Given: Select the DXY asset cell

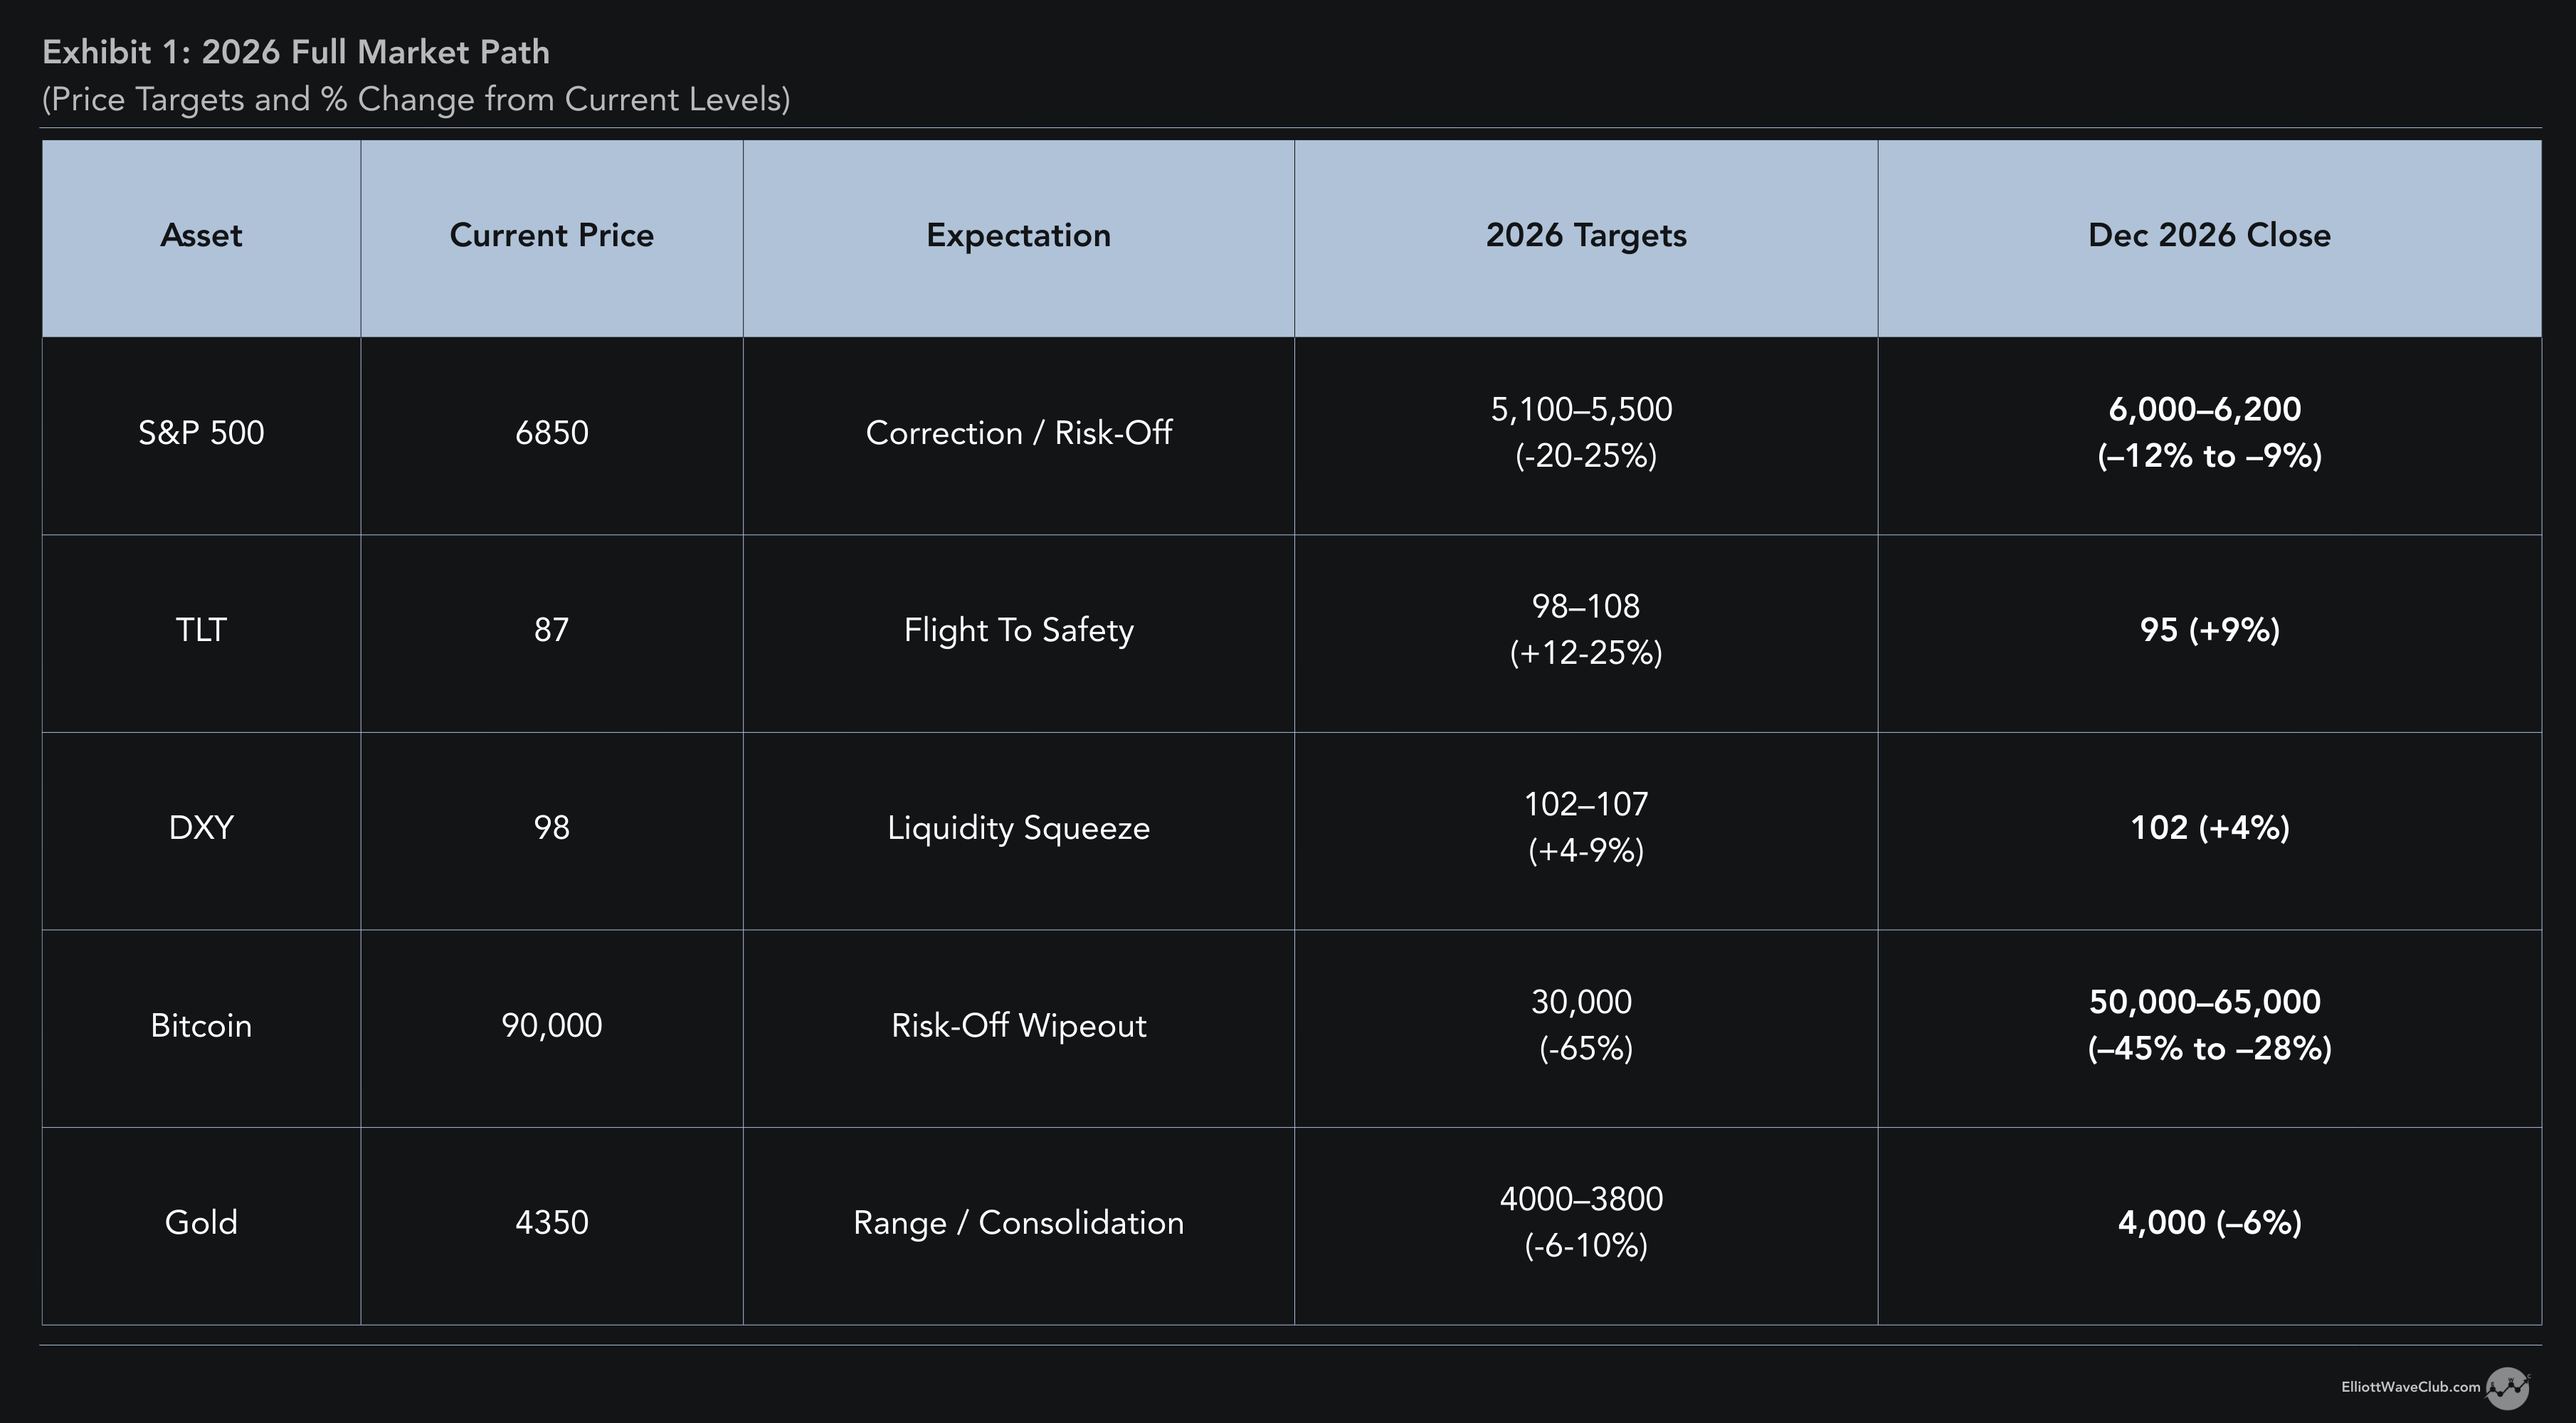Looking at the screenshot, I should coord(201,828).
